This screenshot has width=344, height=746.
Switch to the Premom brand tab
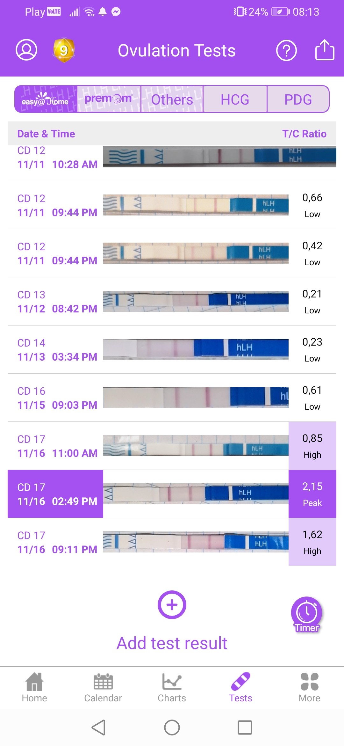coord(109,99)
